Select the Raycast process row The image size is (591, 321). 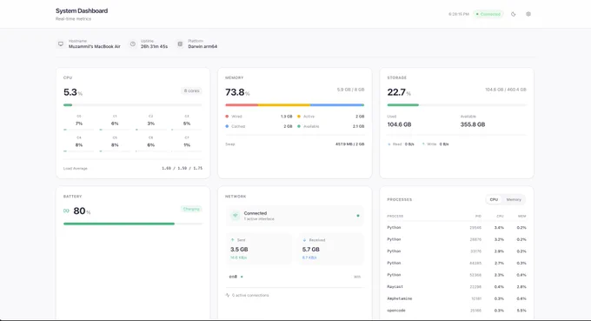[456, 287]
